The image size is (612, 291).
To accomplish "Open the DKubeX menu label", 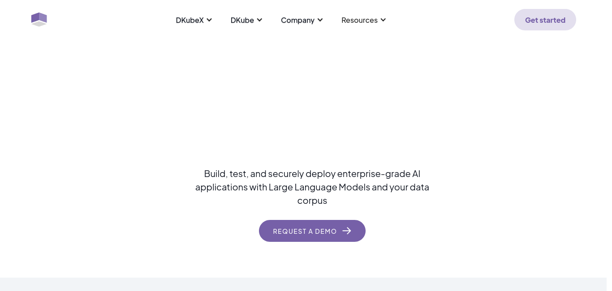I will tap(190, 20).
